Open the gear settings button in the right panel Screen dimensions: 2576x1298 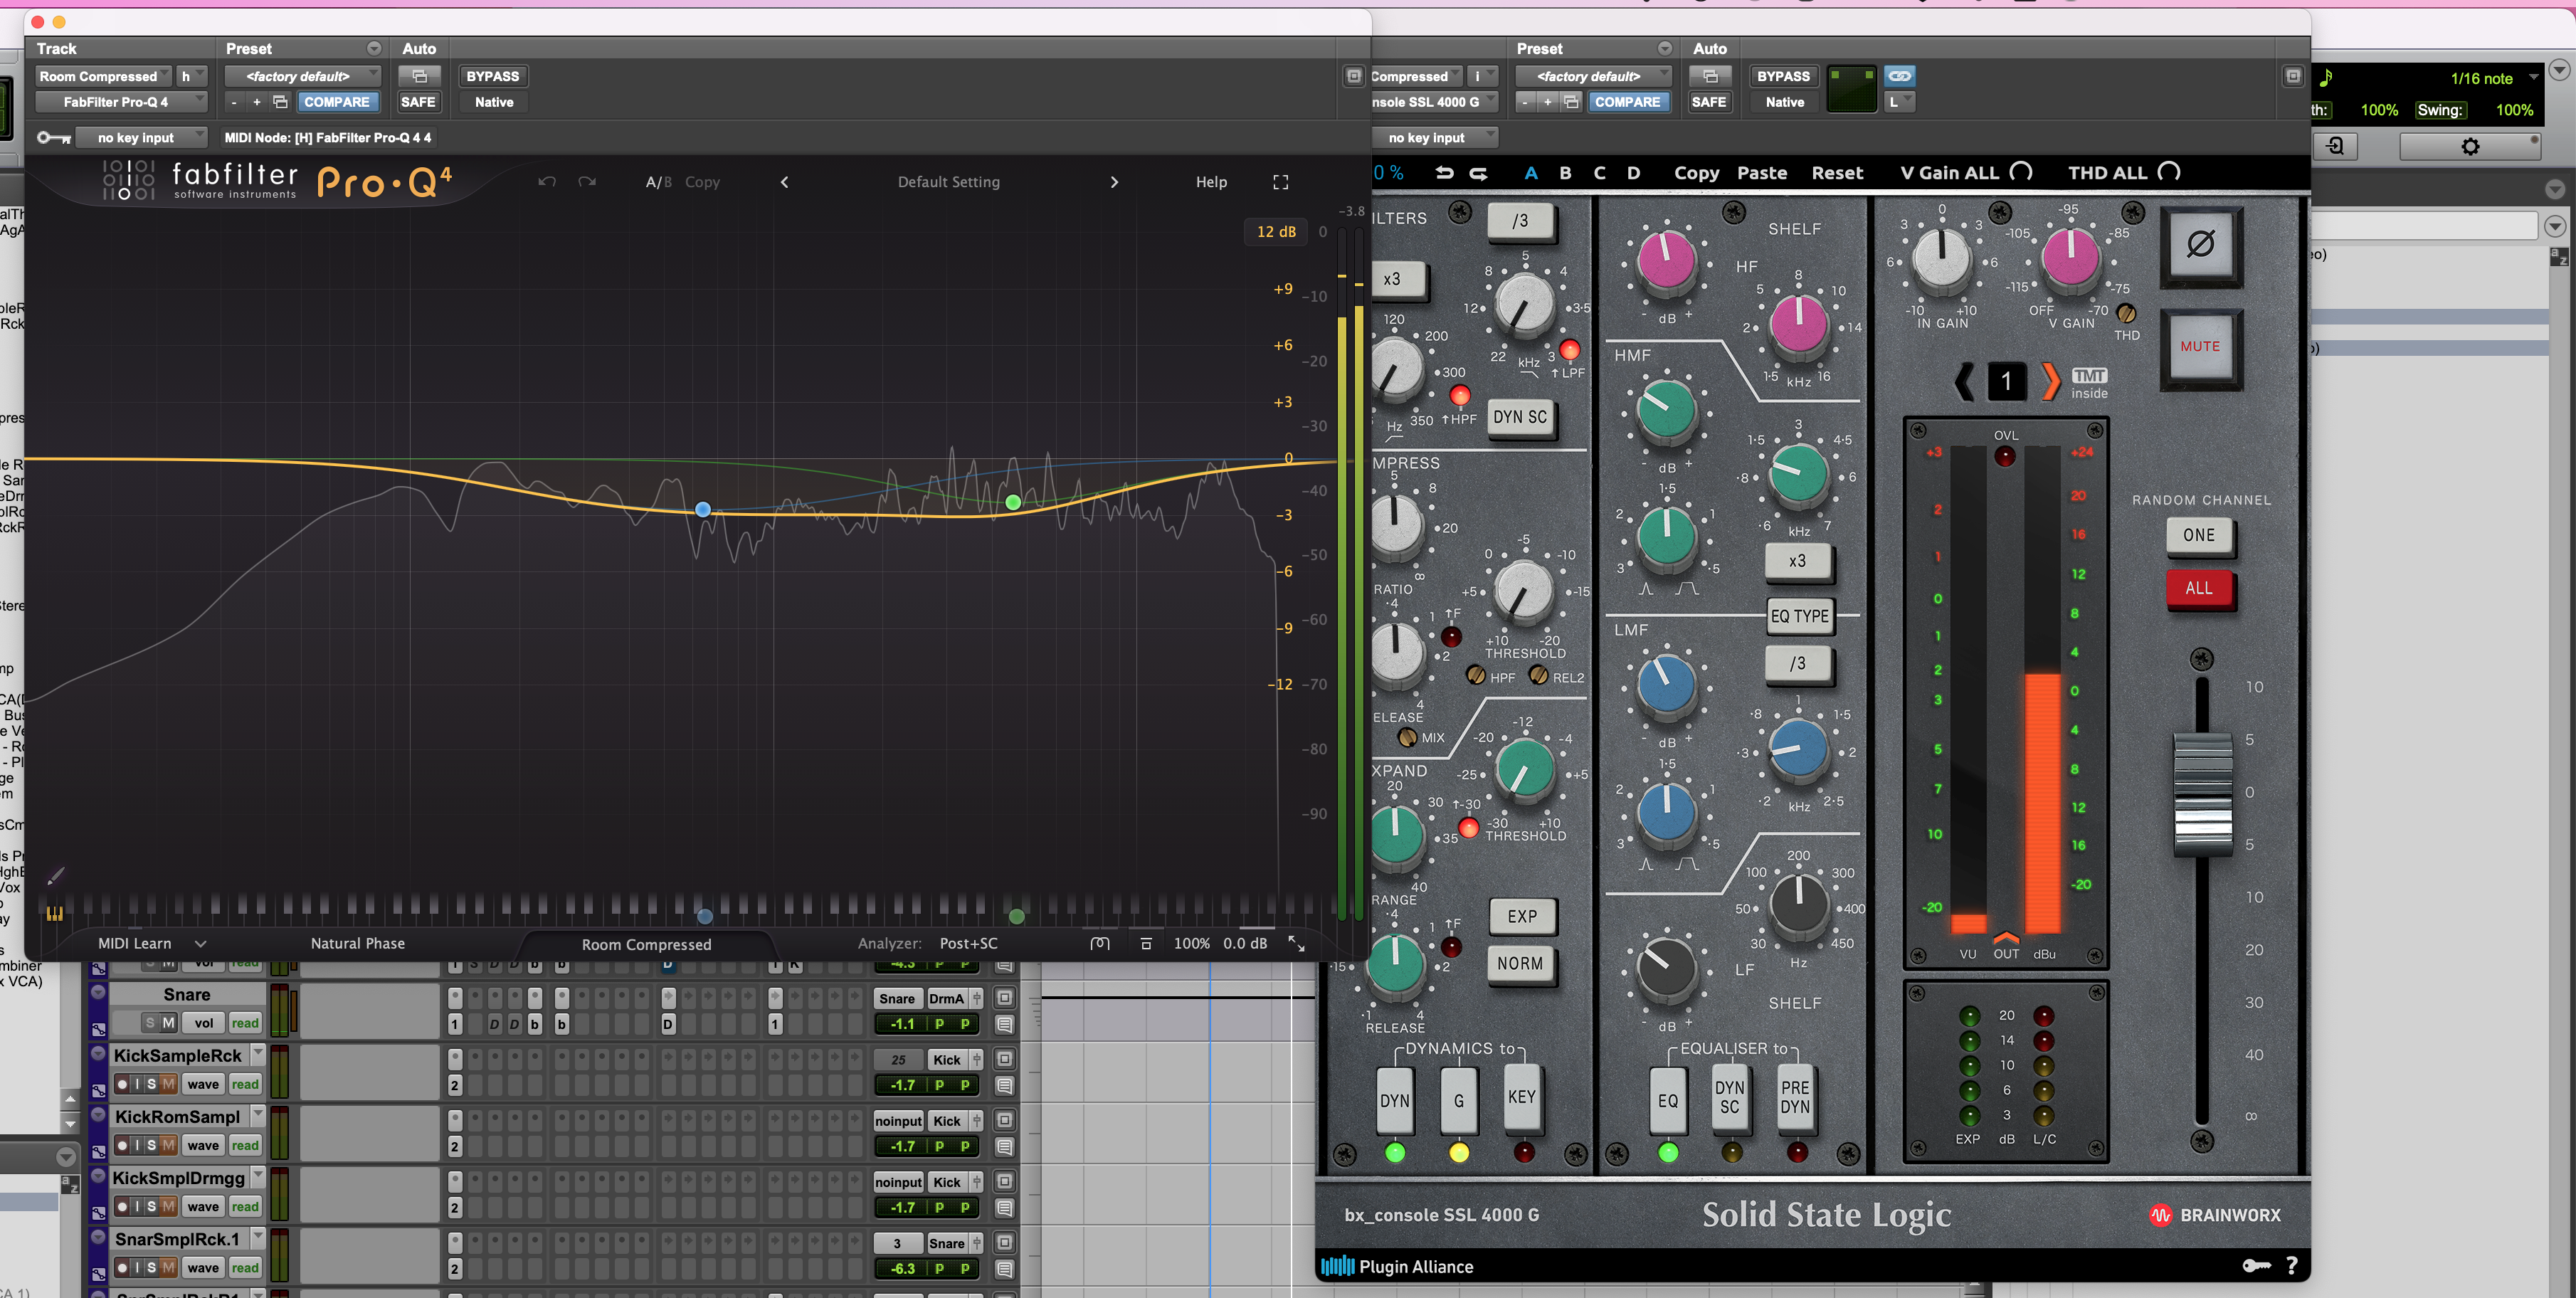coord(2469,147)
